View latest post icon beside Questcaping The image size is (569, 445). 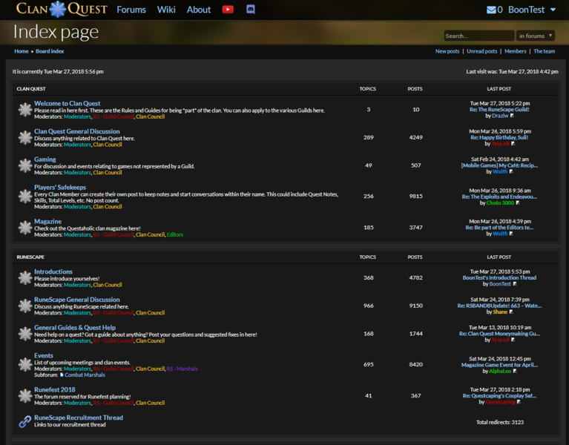coord(519,402)
